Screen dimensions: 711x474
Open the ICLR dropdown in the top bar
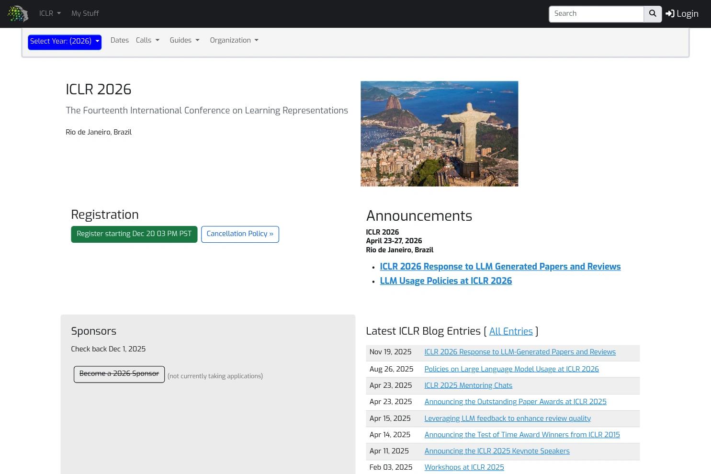50,13
